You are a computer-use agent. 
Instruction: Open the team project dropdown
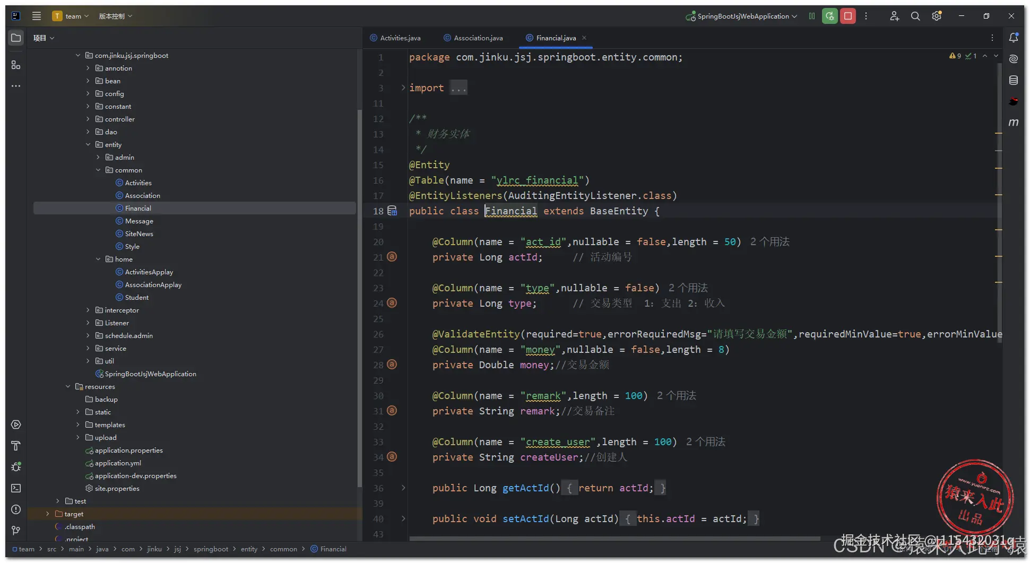[x=71, y=16]
